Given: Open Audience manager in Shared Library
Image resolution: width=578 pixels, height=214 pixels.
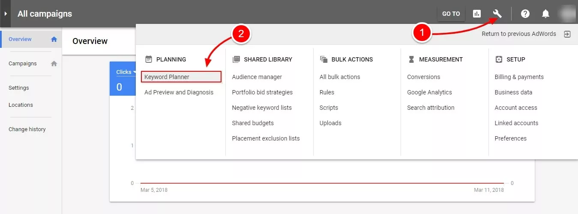Looking at the screenshot, I should click(x=257, y=77).
